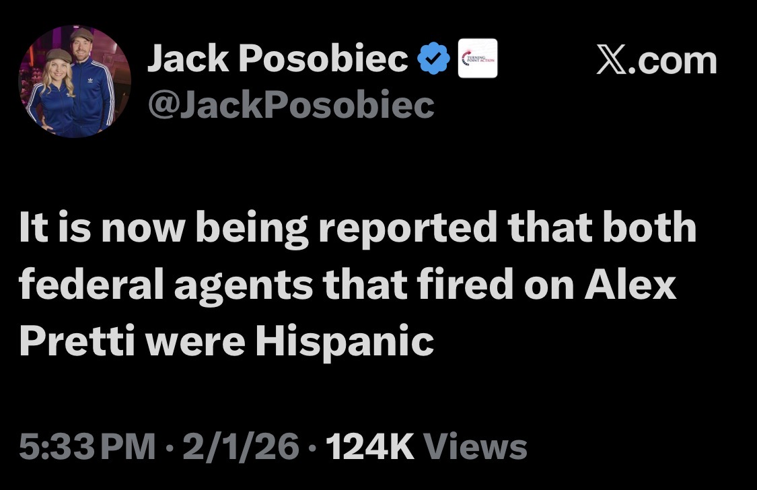Click the phrase It is now
The width and height of the screenshot is (757, 490).
pos(100,228)
